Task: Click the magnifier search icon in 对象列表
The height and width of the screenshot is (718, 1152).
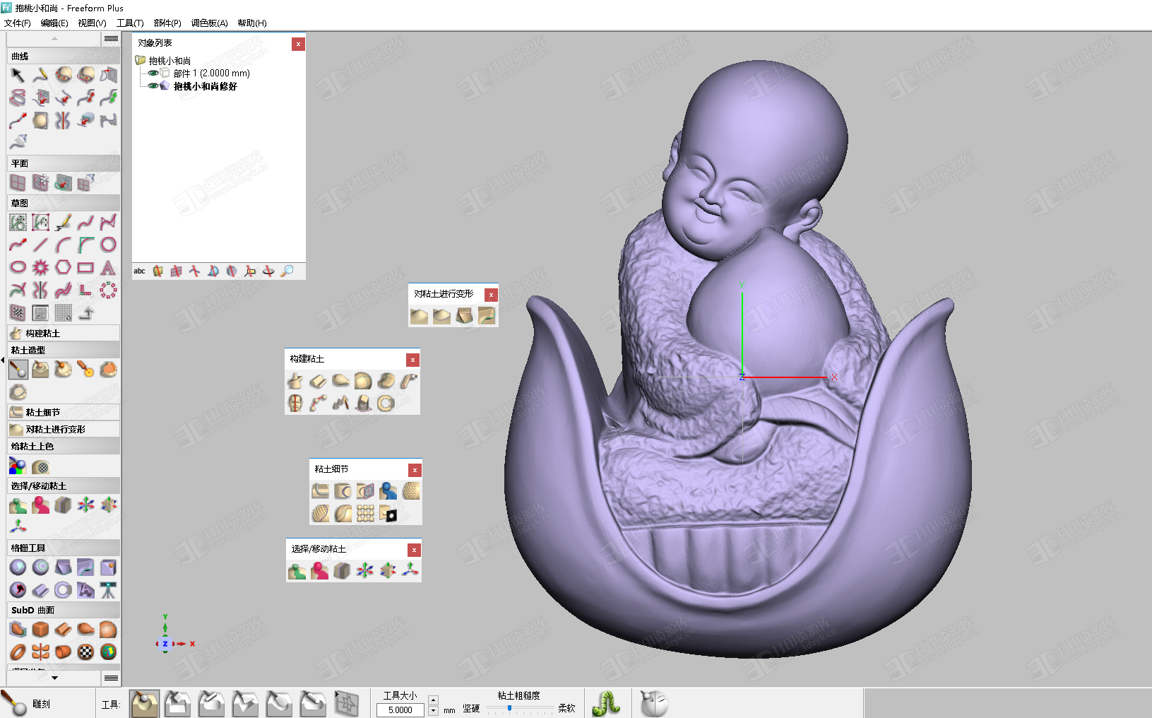Action: [x=287, y=271]
